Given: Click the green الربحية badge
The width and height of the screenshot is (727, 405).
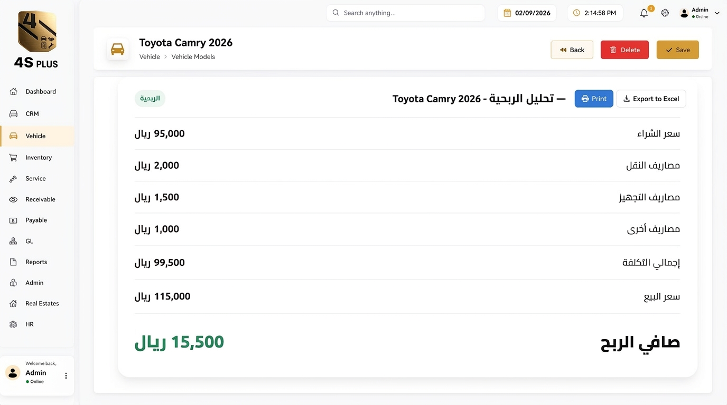Looking at the screenshot, I should (x=150, y=99).
